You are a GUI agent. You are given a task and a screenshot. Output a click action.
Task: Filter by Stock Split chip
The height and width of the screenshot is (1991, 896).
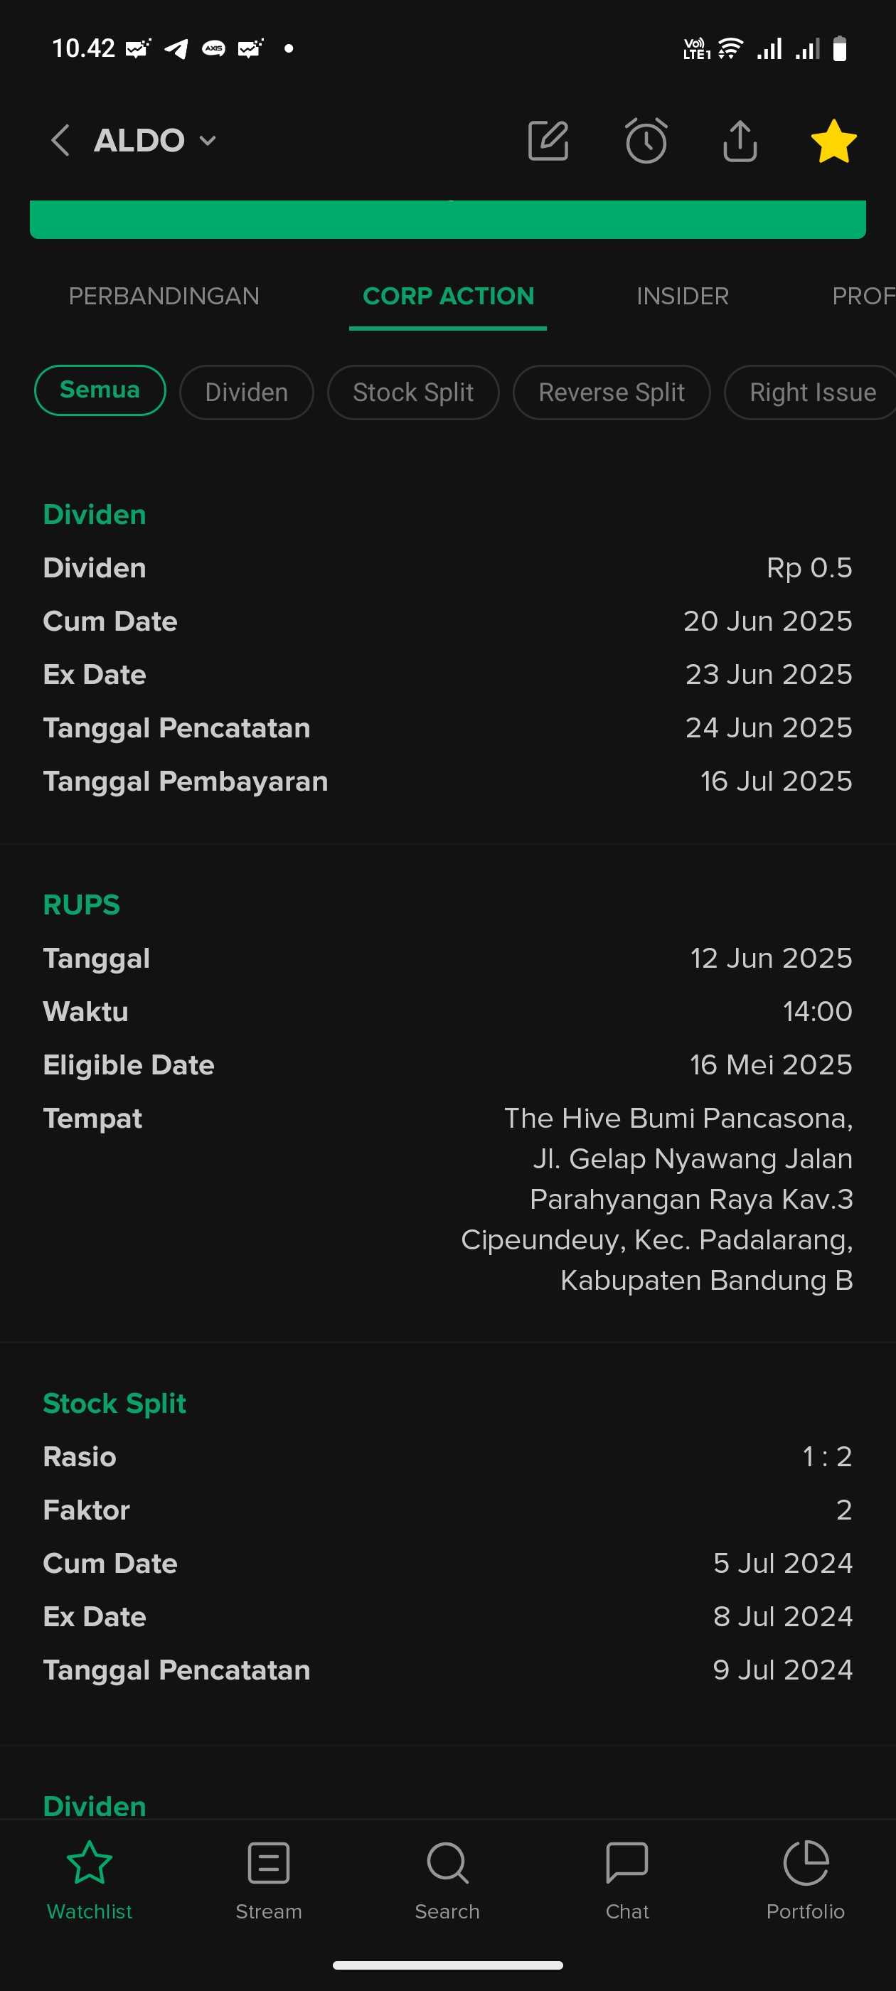(x=413, y=393)
